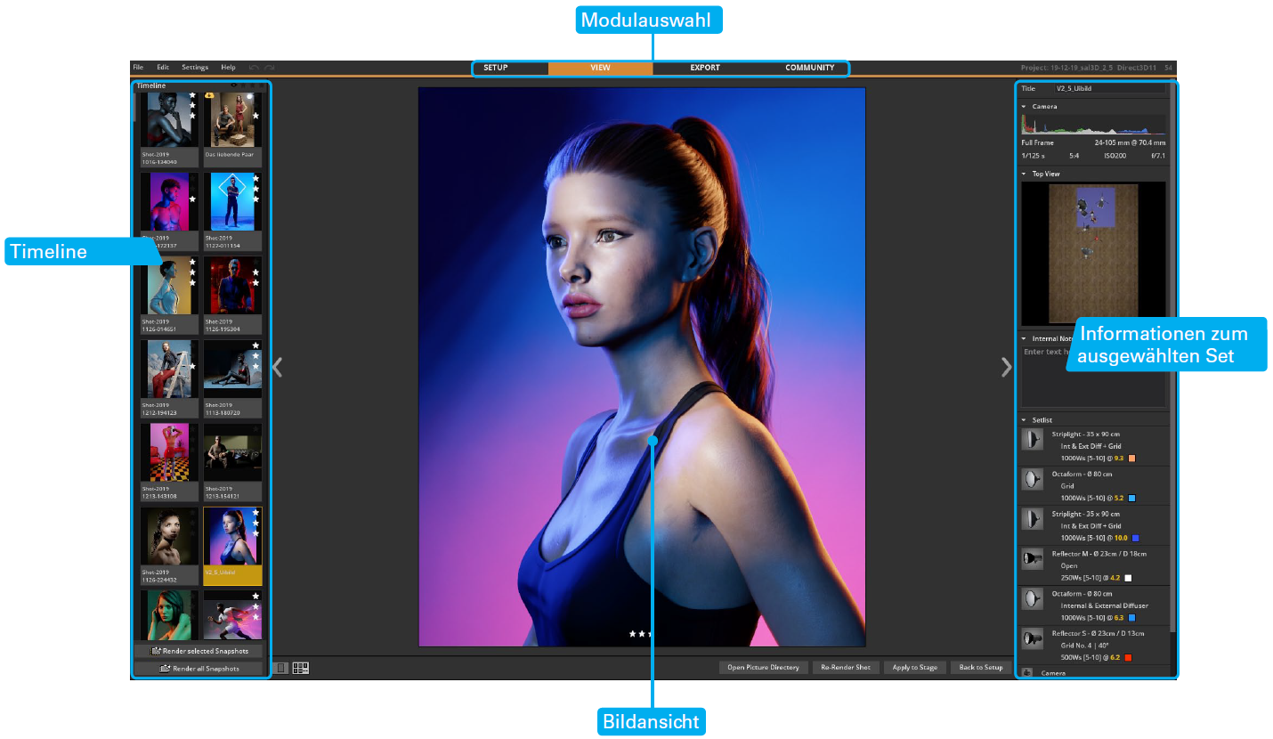Click the red color swatch of Reflector S
1273x739 pixels.
1127,658
